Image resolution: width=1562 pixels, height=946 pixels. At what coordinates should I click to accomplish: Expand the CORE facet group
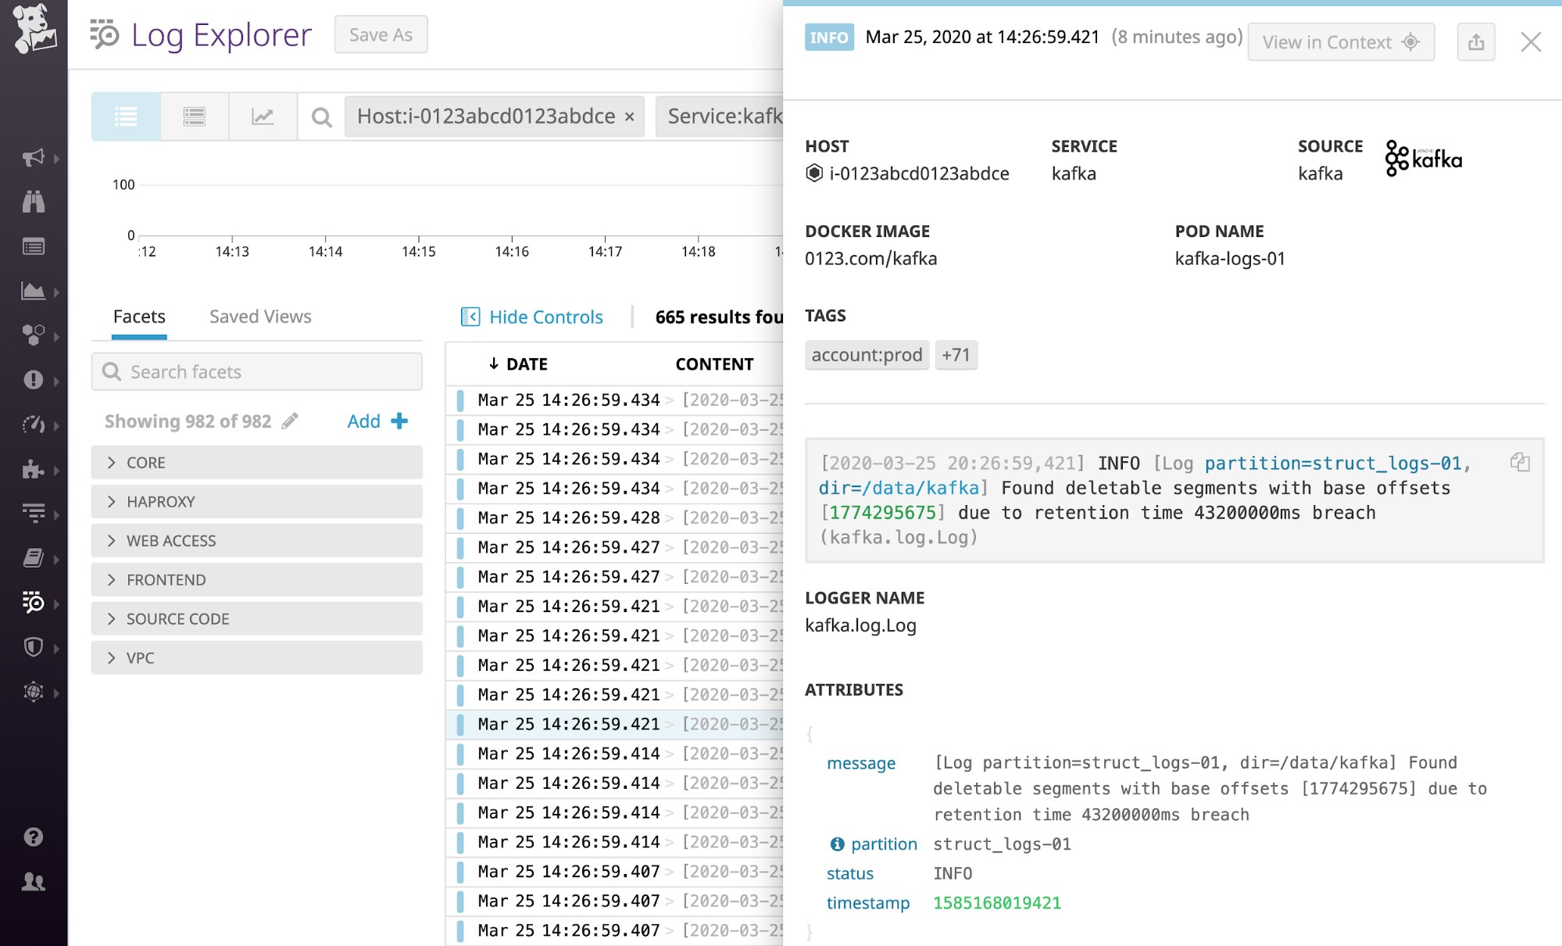[256, 462]
